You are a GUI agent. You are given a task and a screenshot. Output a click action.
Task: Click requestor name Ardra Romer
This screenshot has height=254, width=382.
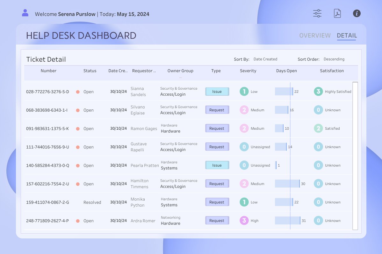tap(143, 221)
